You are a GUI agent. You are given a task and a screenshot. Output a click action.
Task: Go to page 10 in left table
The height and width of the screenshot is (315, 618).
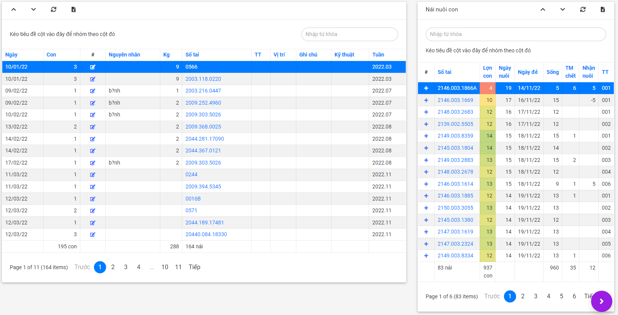tap(165, 267)
